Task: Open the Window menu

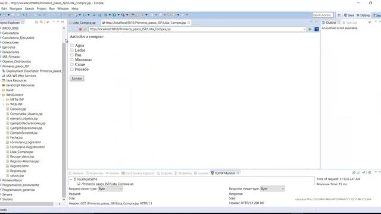Action: 63,8
